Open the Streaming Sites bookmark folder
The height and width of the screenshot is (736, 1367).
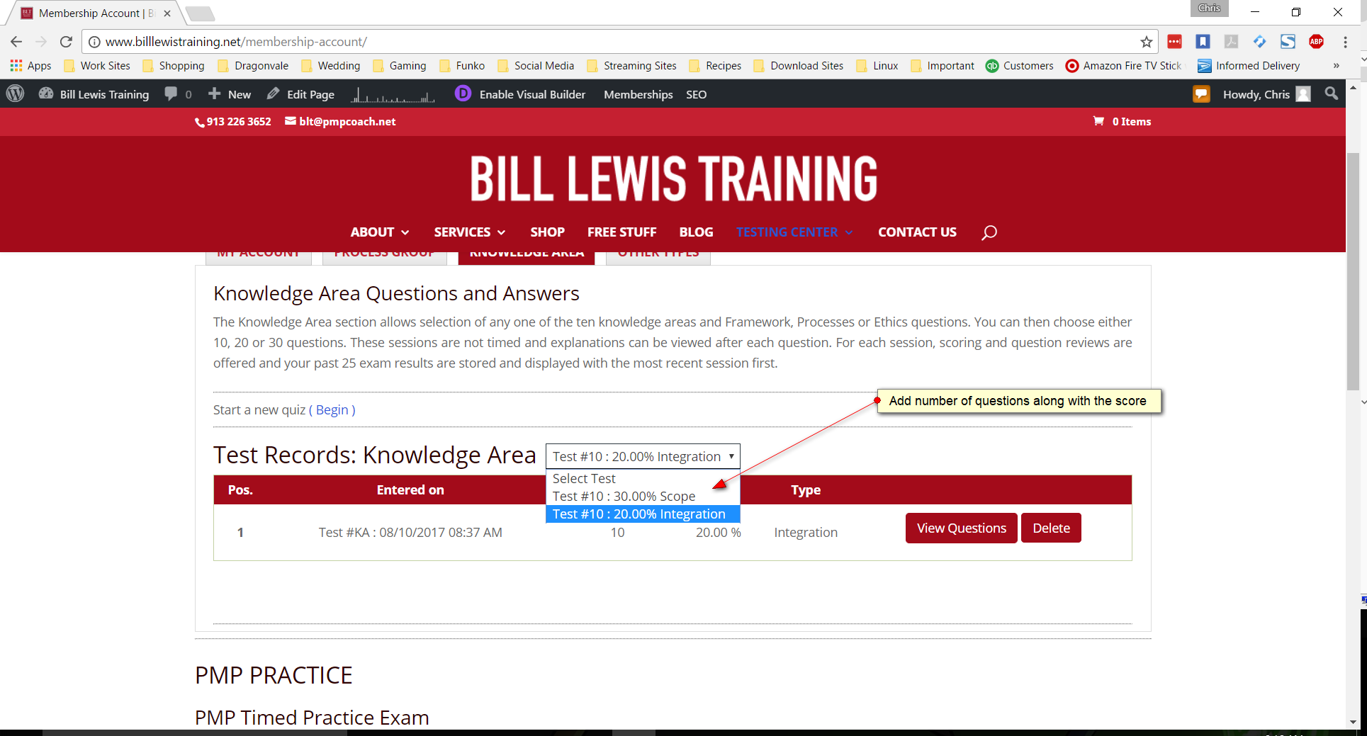(631, 66)
